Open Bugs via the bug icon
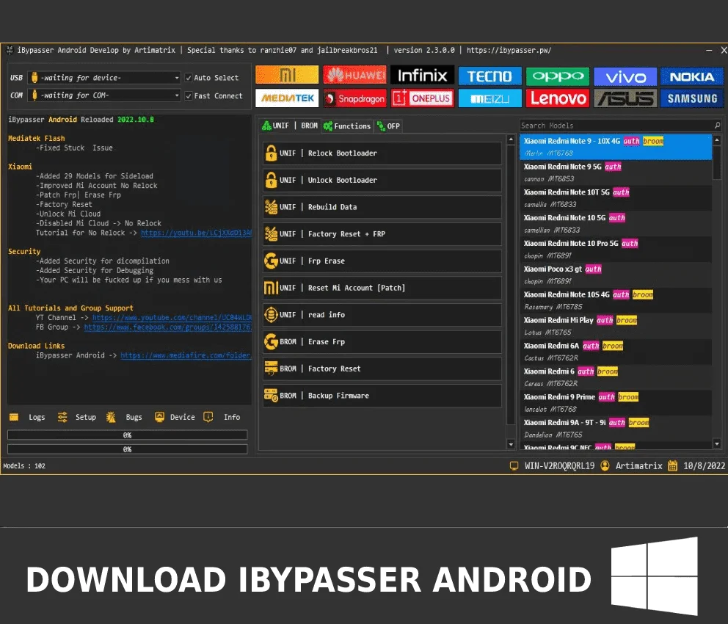Viewport: 728px width, 624px height. [111, 417]
